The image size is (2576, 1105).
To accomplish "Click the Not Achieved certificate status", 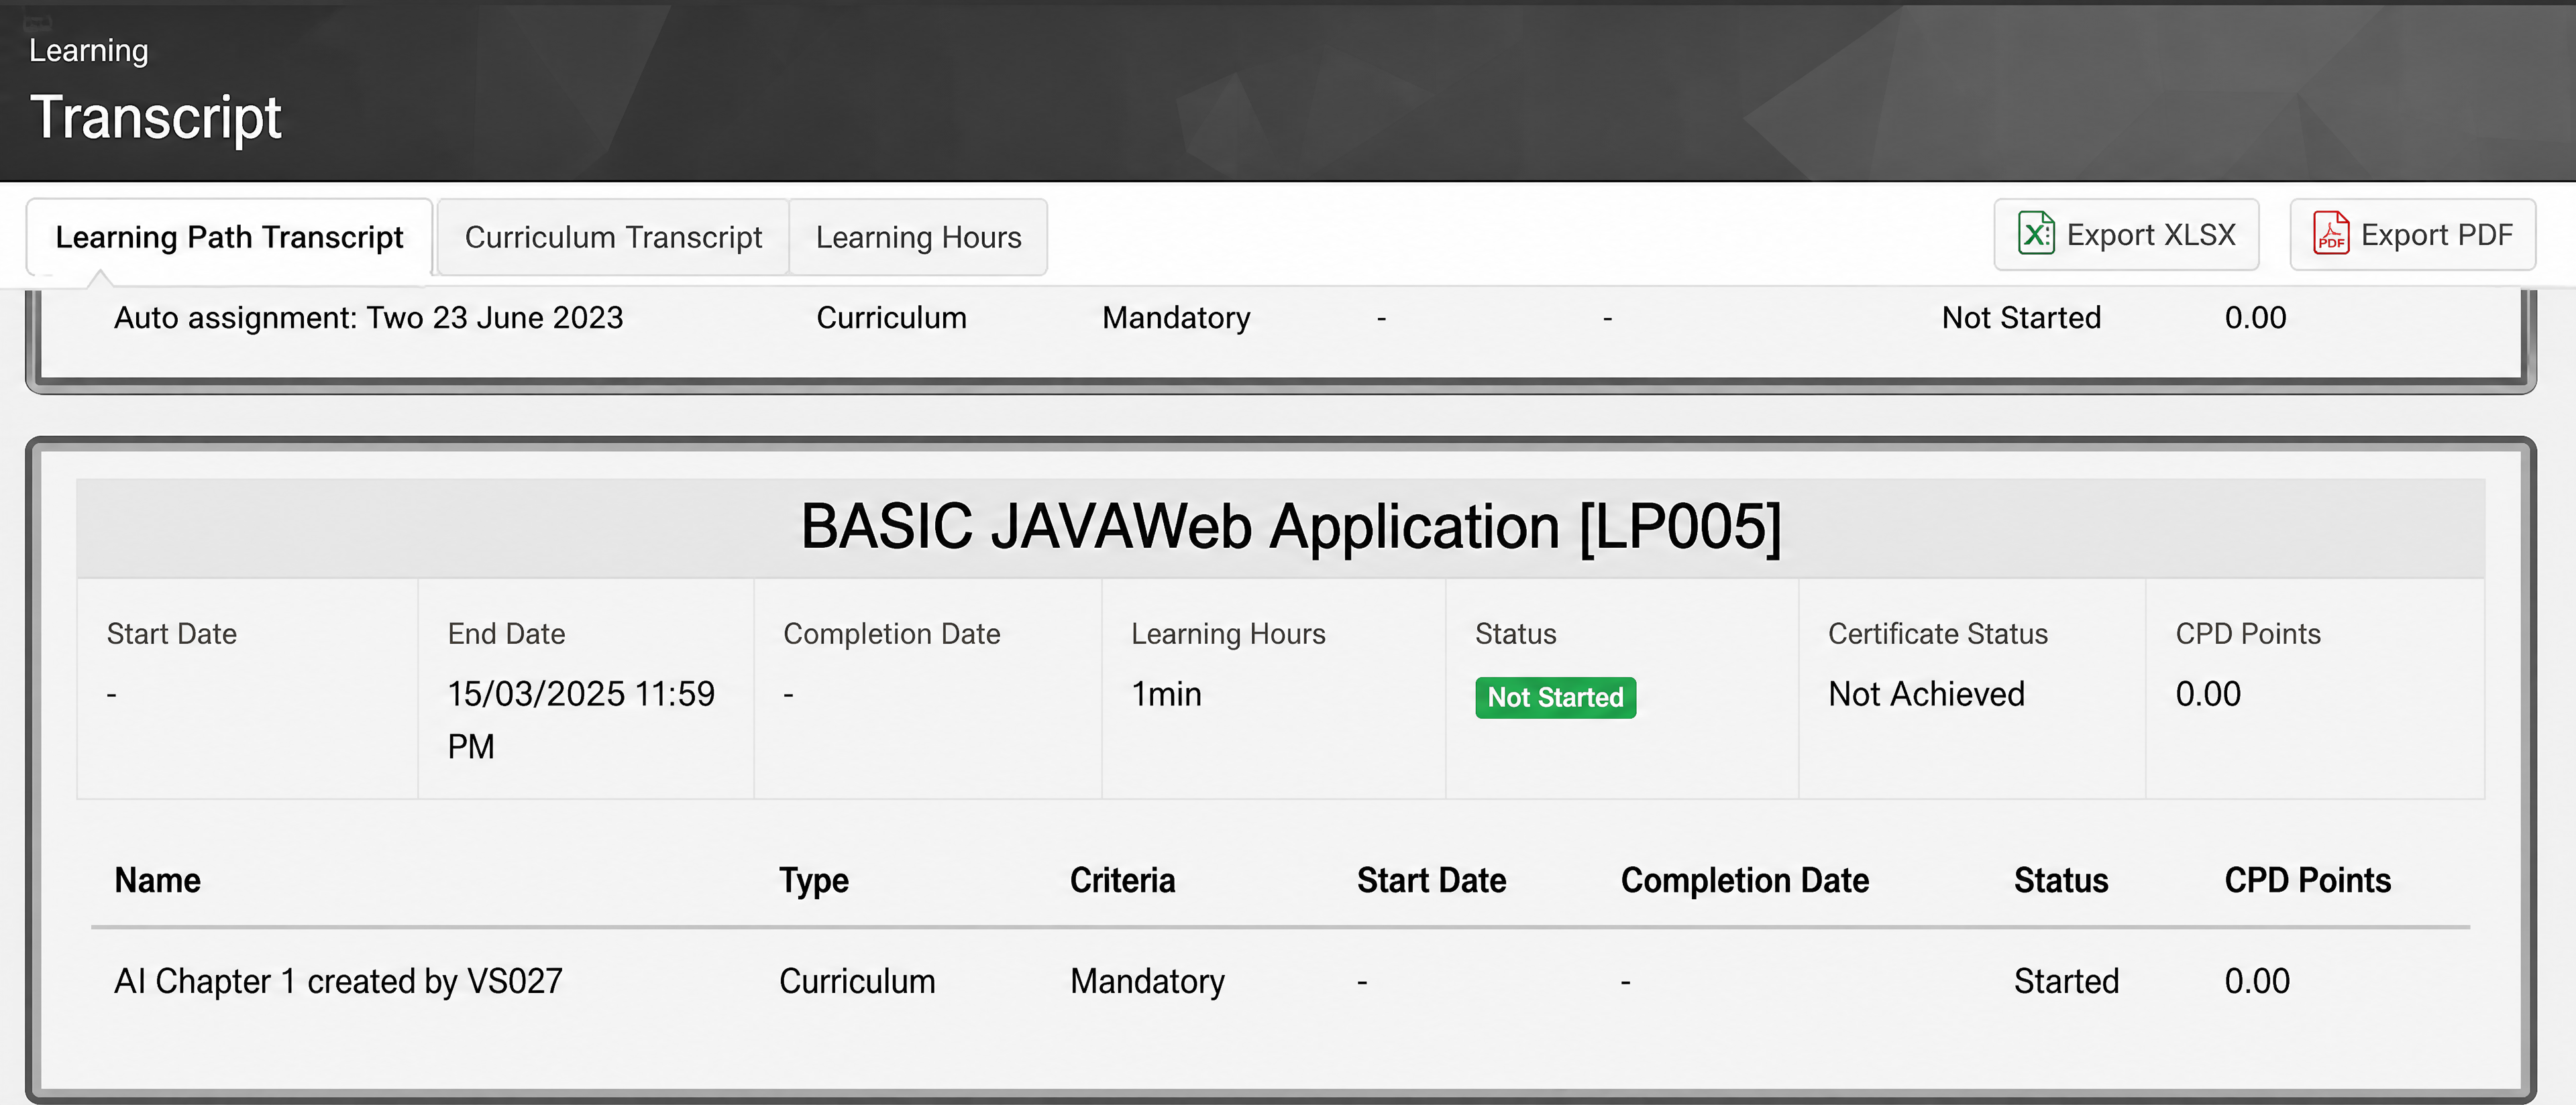I will click(x=1926, y=693).
